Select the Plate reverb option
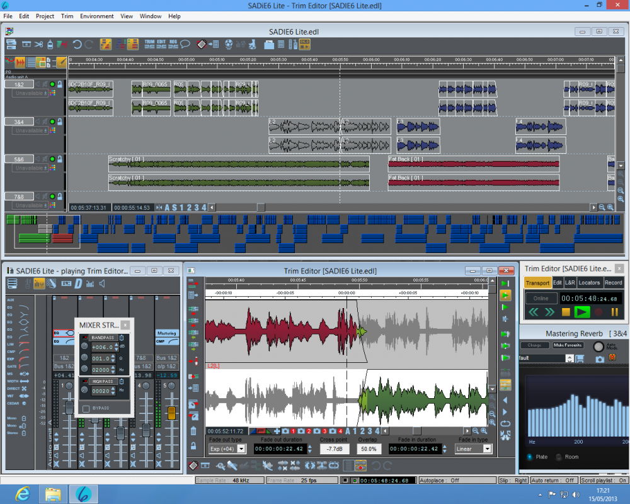This screenshot has width=630, height=504. 530,457
